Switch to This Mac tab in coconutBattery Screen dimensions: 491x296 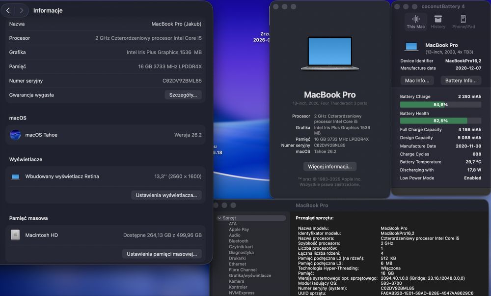point(416,22)
